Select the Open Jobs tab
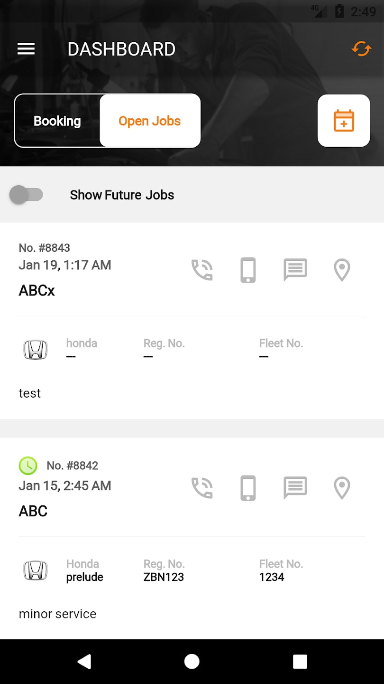Screen dimensions: 384x684 (150, 121)
